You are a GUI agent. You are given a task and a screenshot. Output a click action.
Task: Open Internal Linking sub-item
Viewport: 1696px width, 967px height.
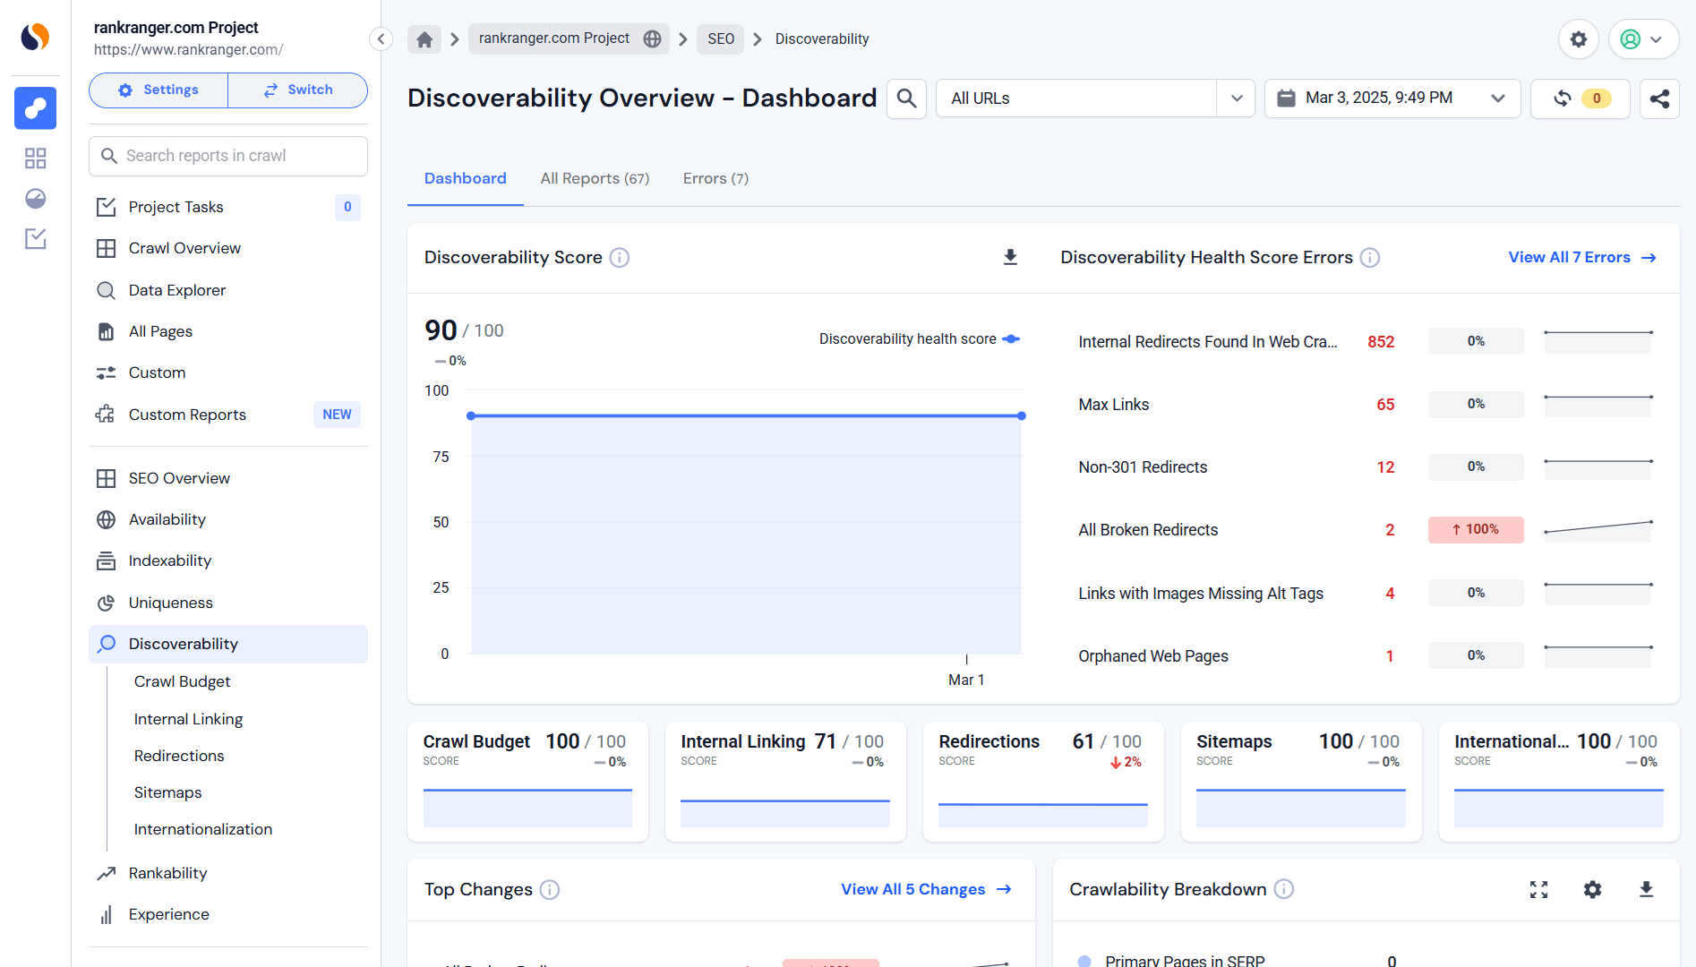(188, 719)
